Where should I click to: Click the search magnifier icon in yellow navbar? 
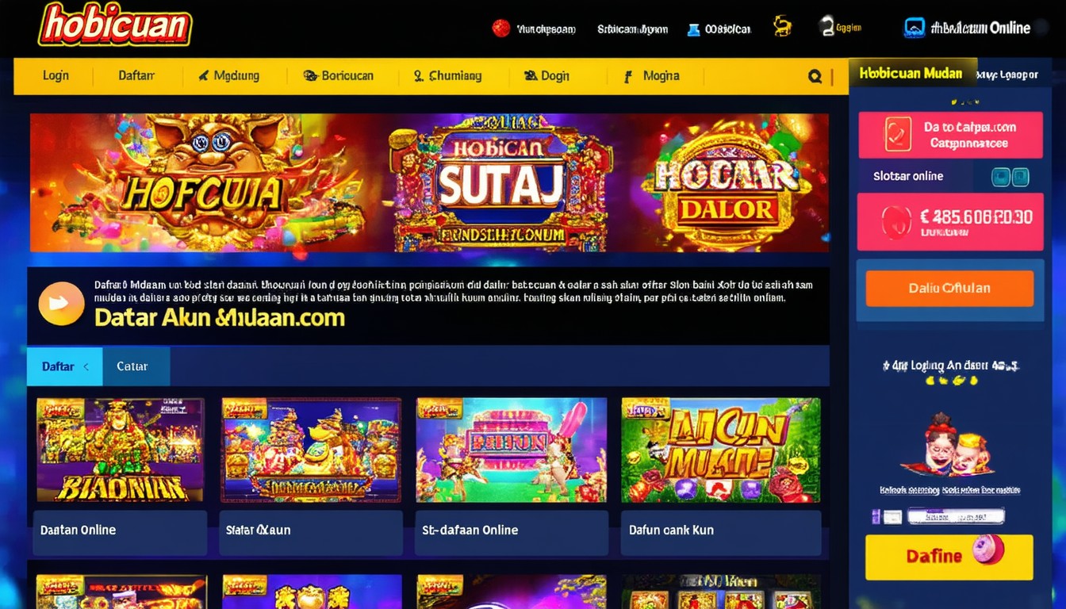click(815, 76)
